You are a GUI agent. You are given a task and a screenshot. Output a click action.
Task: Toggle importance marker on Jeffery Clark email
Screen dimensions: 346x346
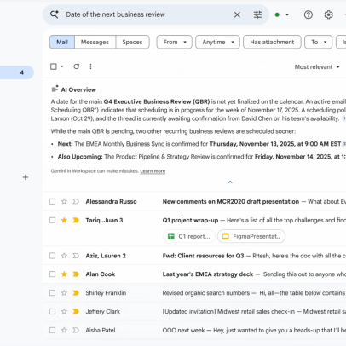coord(76,311)
